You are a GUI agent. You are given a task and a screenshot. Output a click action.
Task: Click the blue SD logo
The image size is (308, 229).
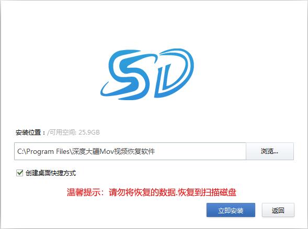[147, 74]
